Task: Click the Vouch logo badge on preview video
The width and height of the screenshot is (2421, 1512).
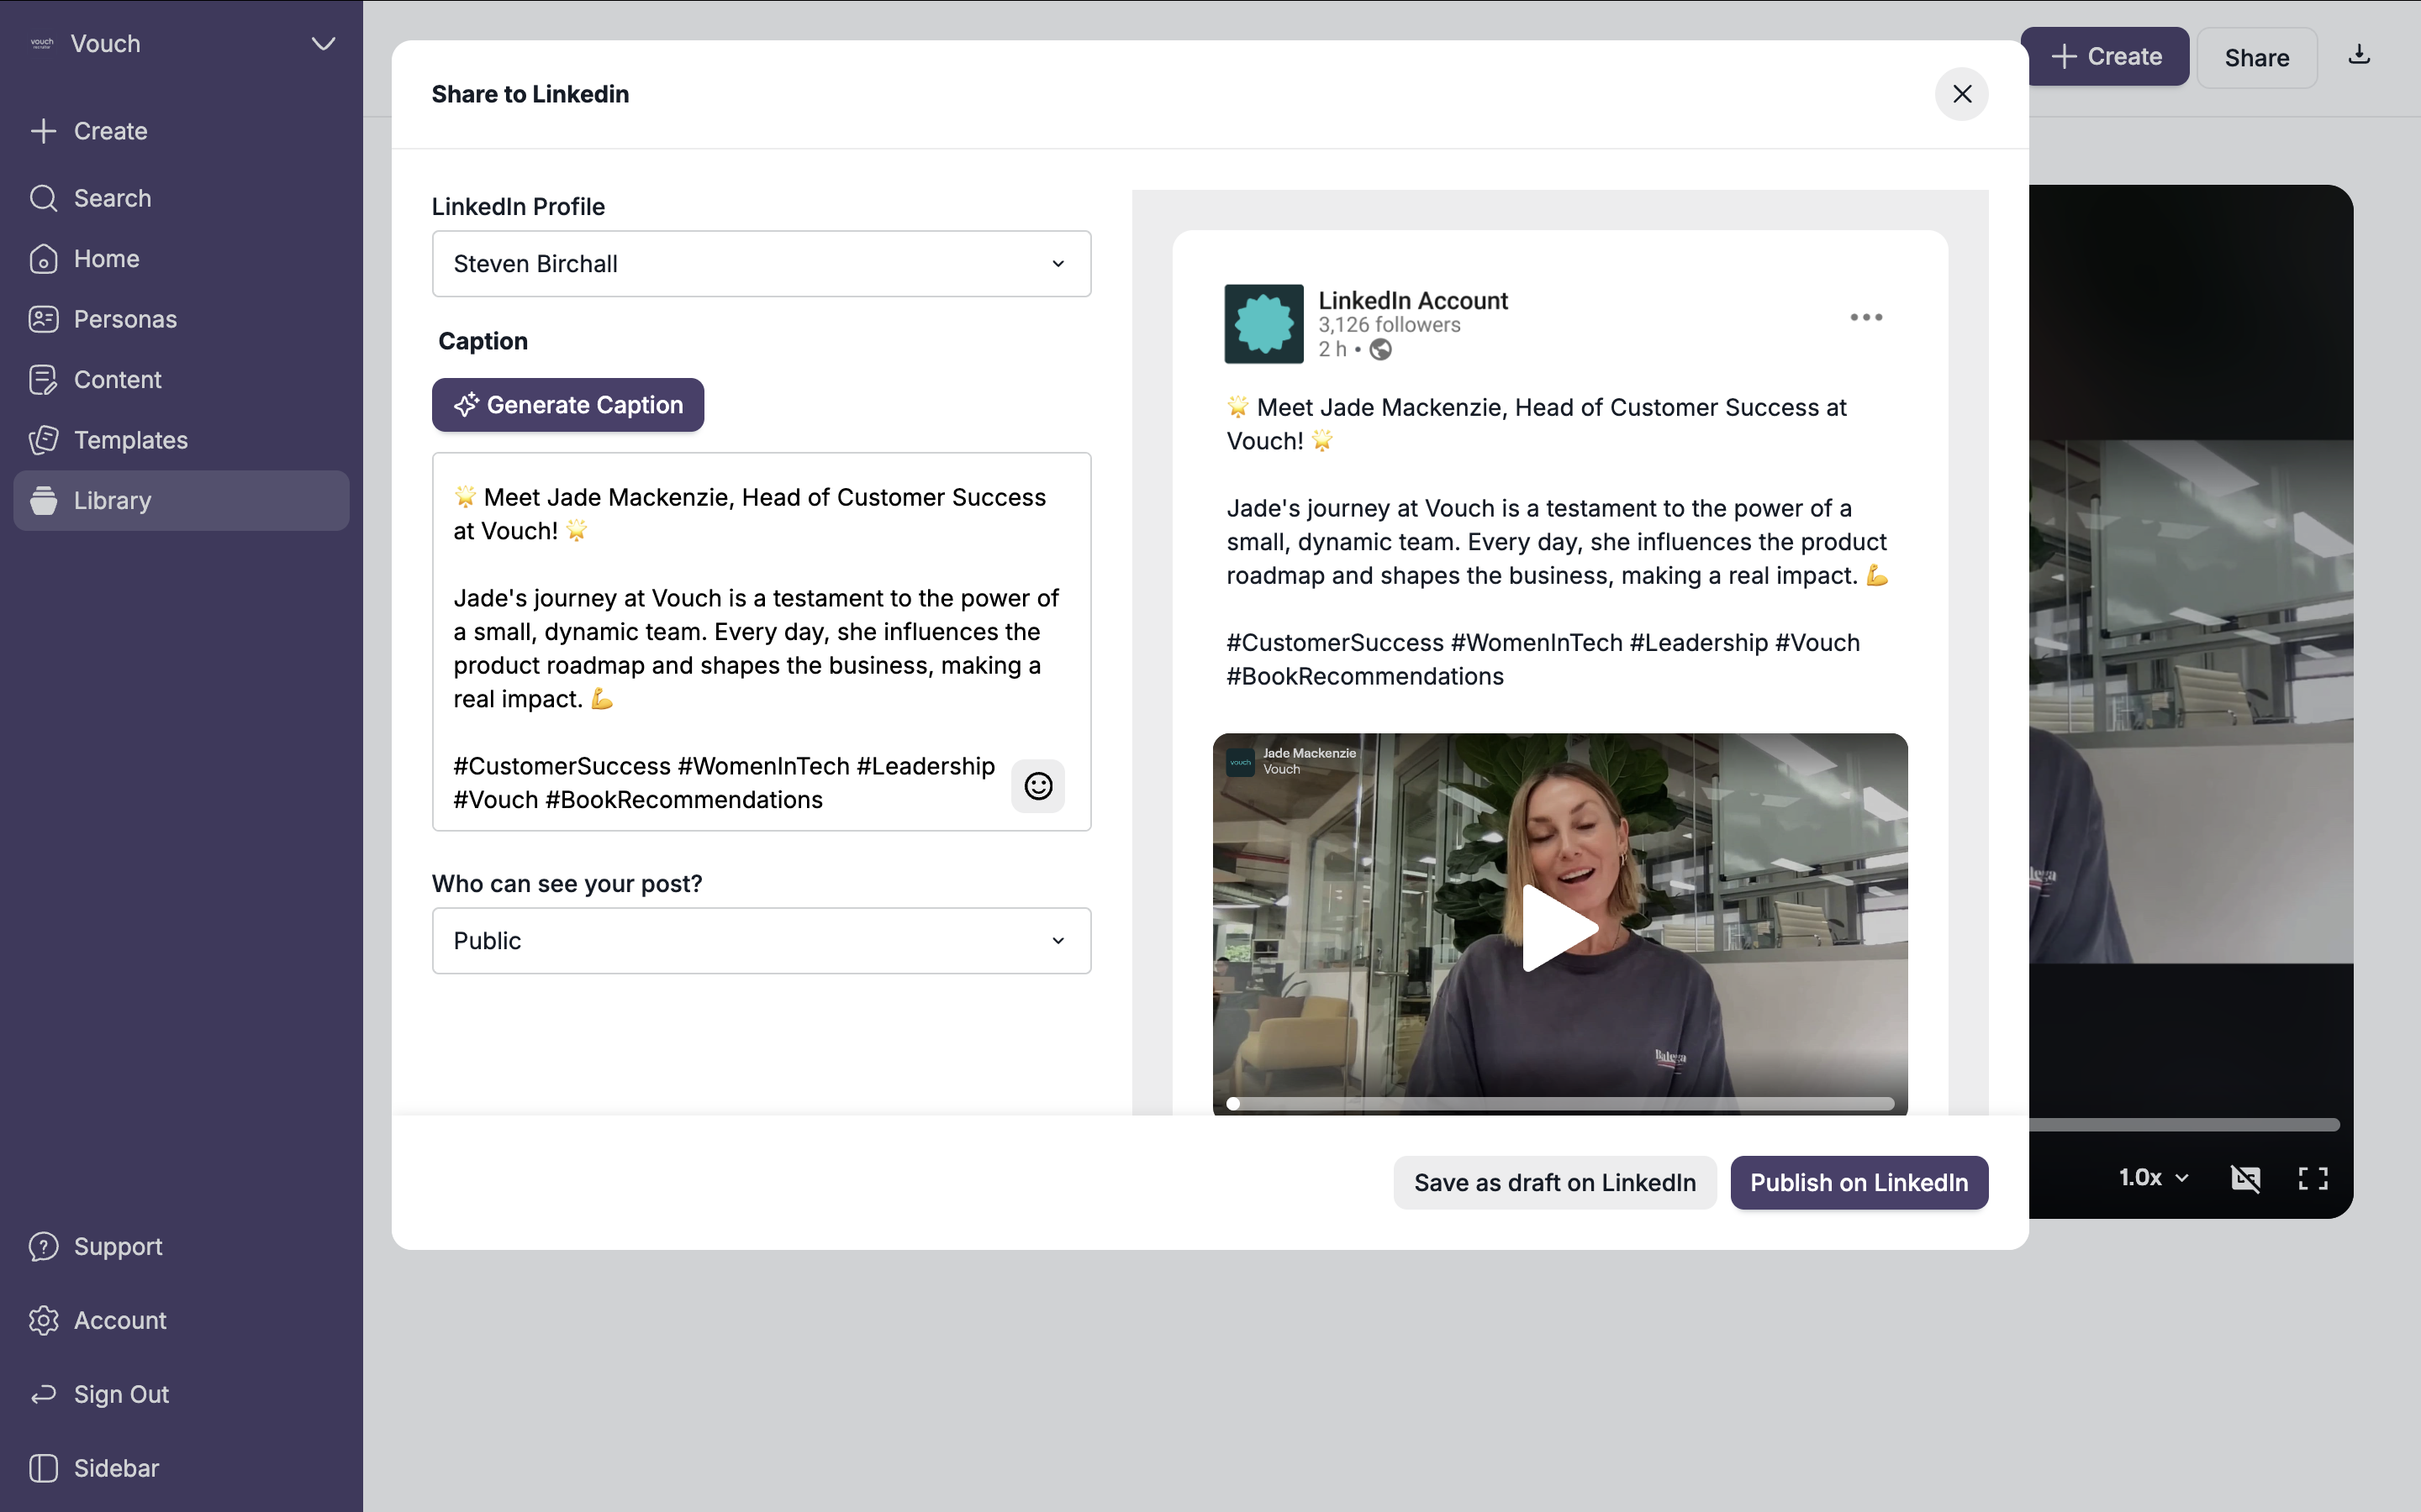Action: [1241, 762]
